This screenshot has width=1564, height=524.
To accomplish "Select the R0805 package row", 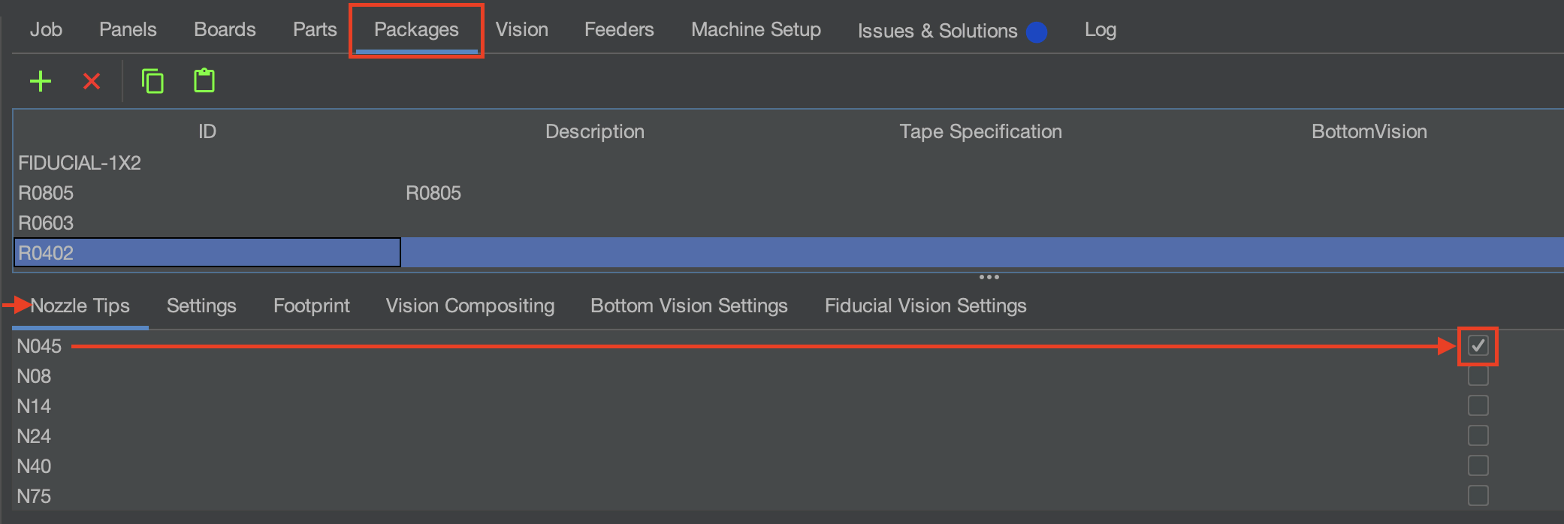I will [789, 193].
